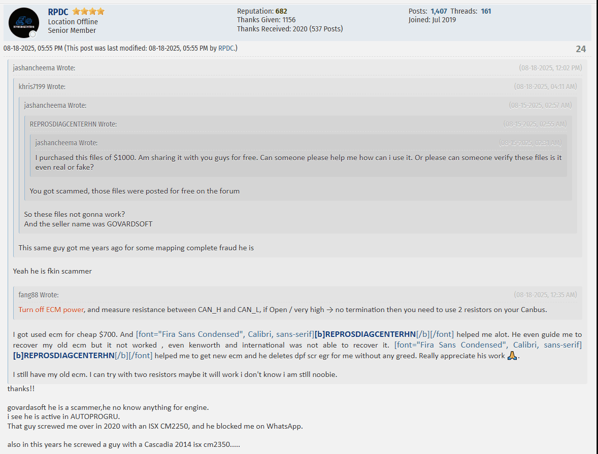Click the 08-18-2025, 12:35 AM quote timestamp
This screenshot has width=598, height=454.
coord(545,295)
